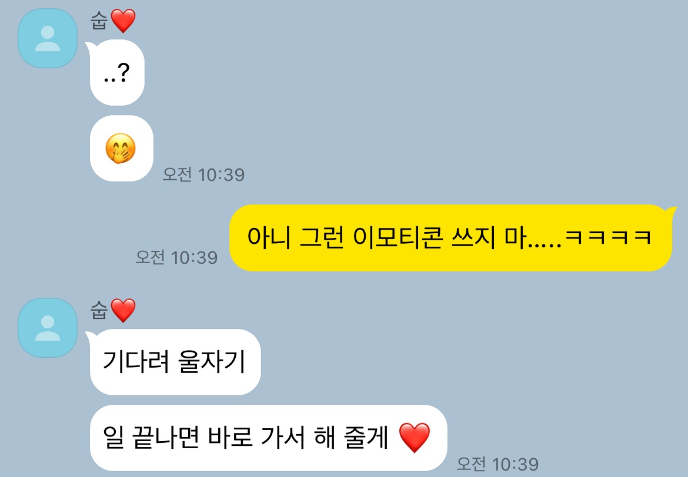This screenshot has height=477, width=688.
Task: Select the lower sender name 숲
Action: coord(99,310)
